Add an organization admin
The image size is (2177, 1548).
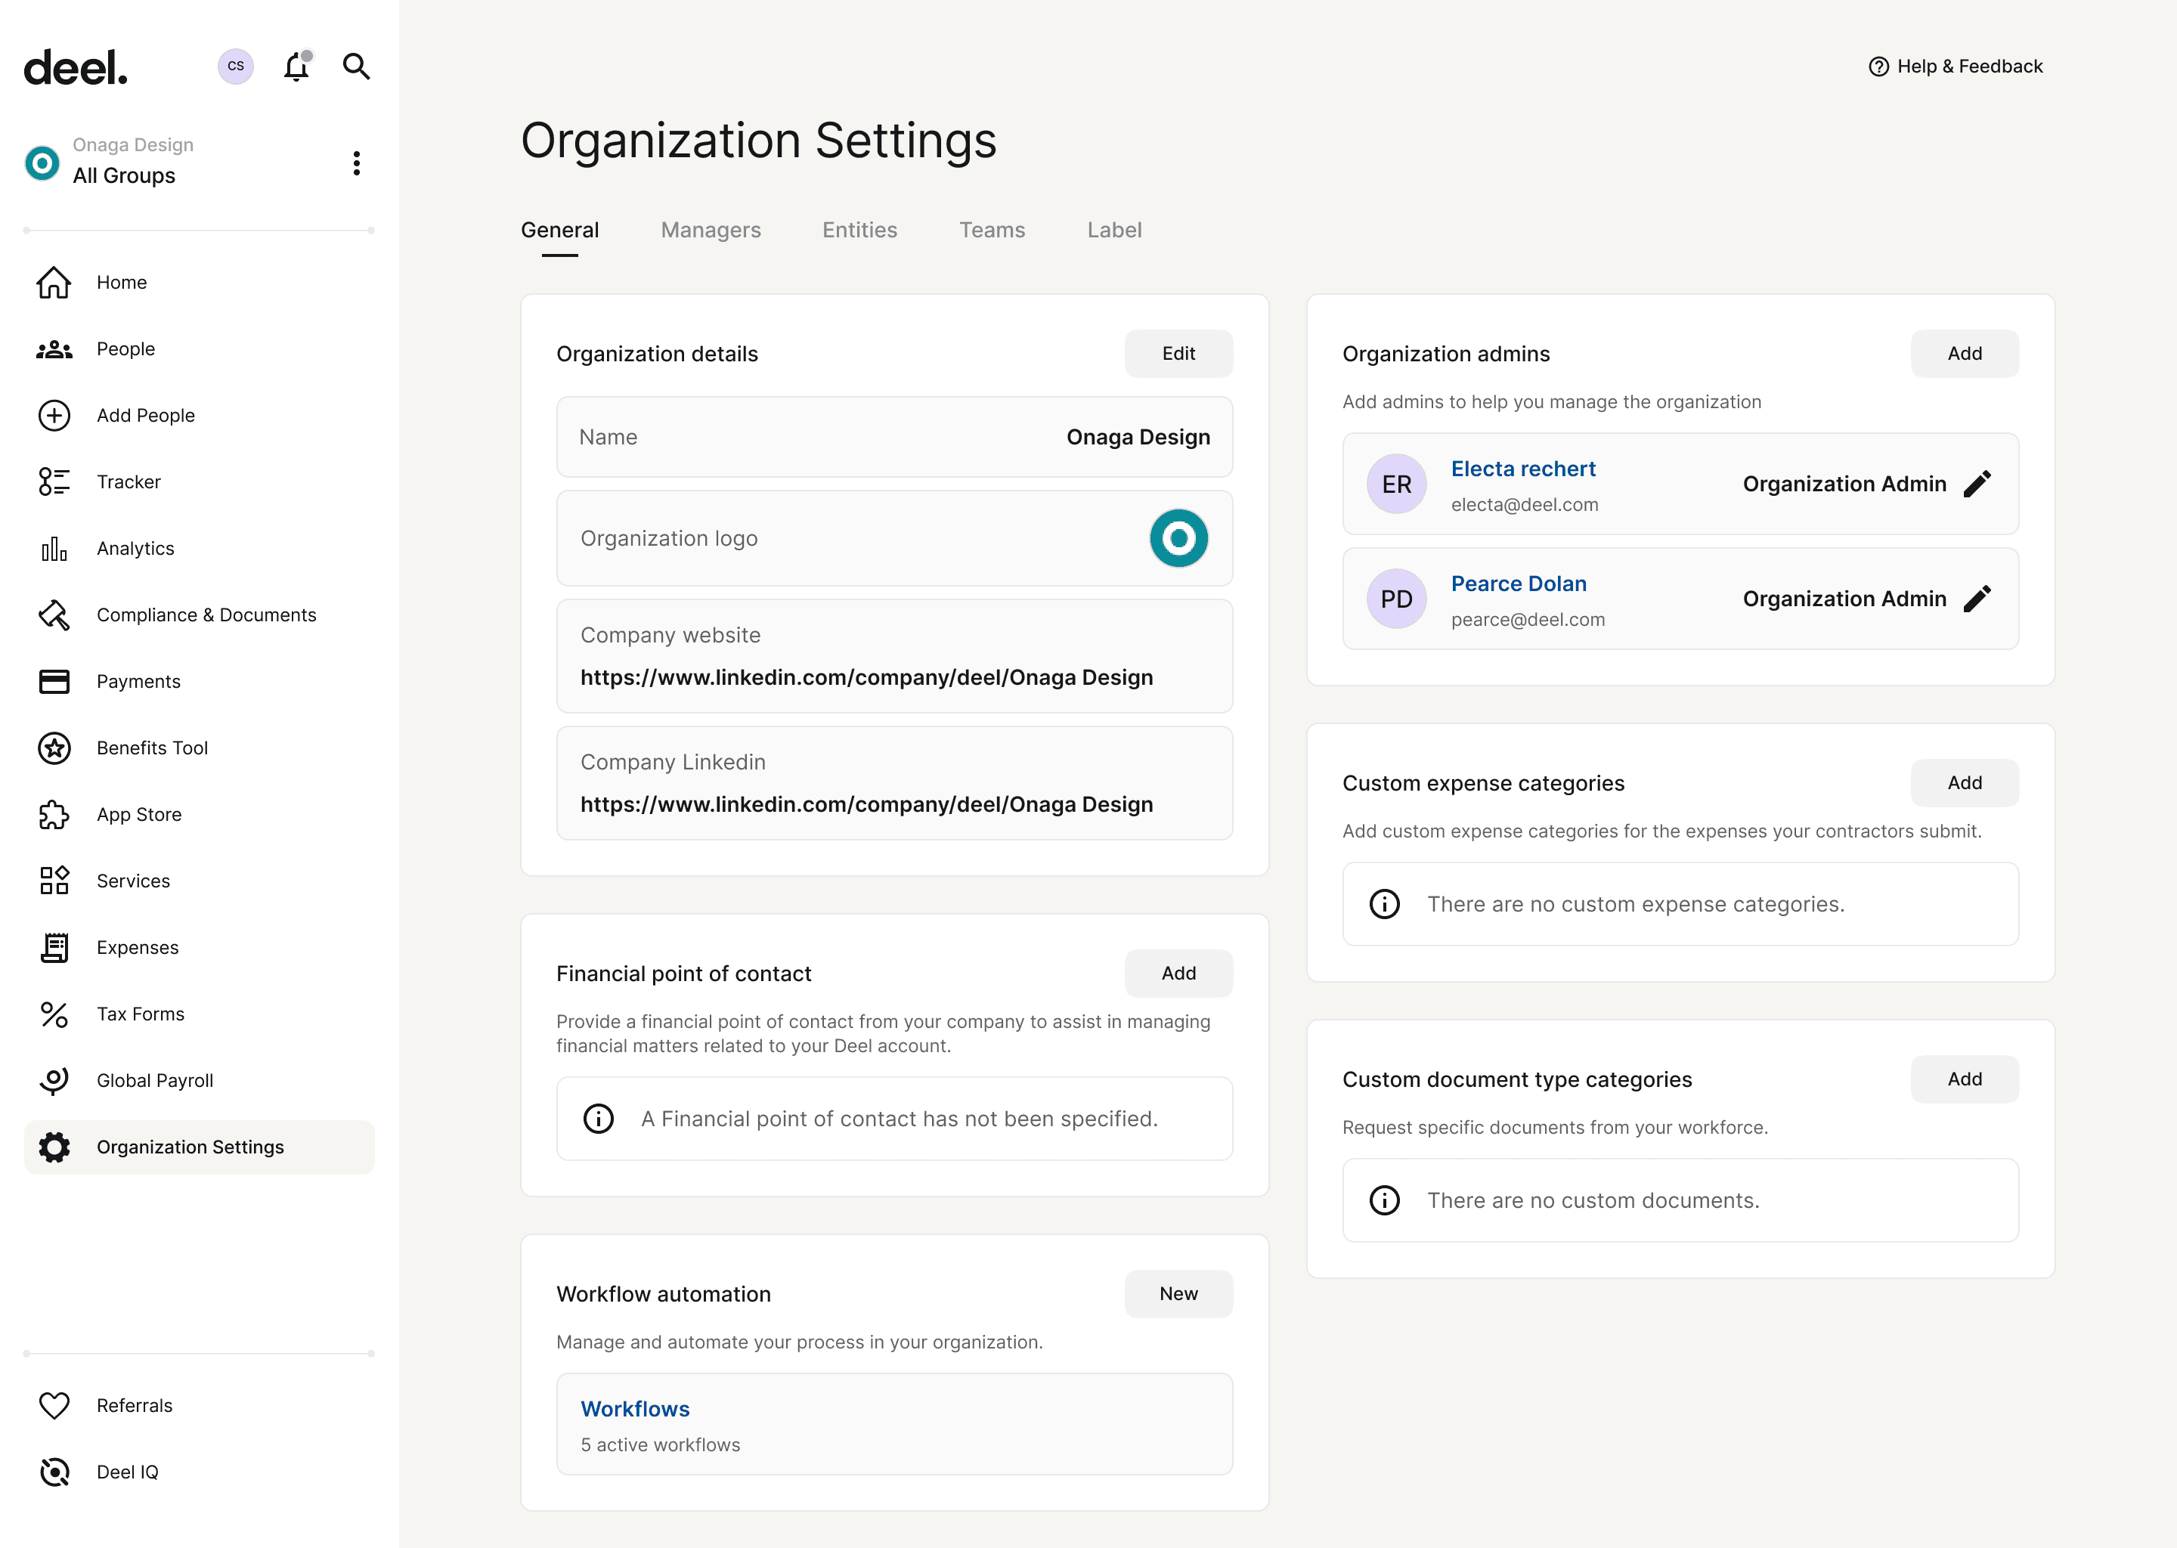pyautogui.click(x=1965, y=354)
